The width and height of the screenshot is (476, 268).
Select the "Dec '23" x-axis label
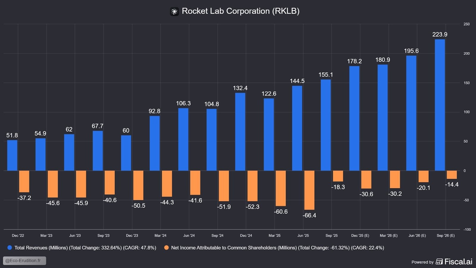[x=132, y=236]
